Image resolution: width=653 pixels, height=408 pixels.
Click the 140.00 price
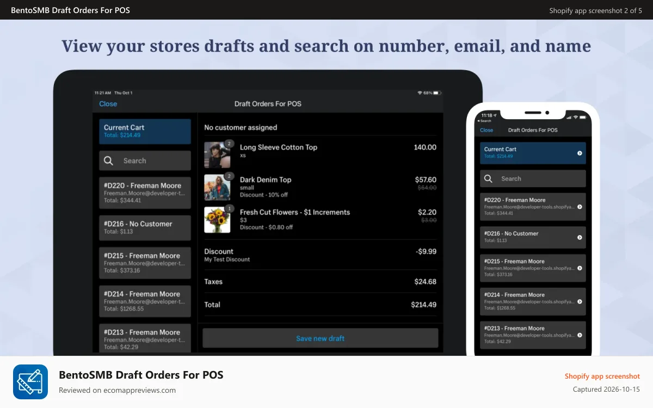pos(425,147)
